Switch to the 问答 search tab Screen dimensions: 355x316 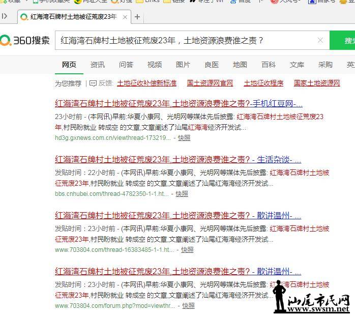point(126,65)
